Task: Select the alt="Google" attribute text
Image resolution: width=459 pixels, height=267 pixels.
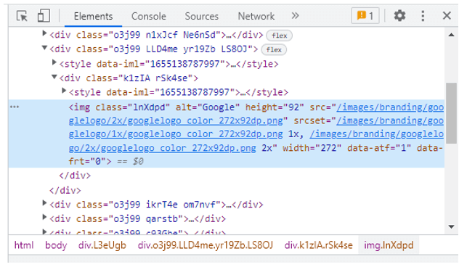Action: [x=208, y=107]
